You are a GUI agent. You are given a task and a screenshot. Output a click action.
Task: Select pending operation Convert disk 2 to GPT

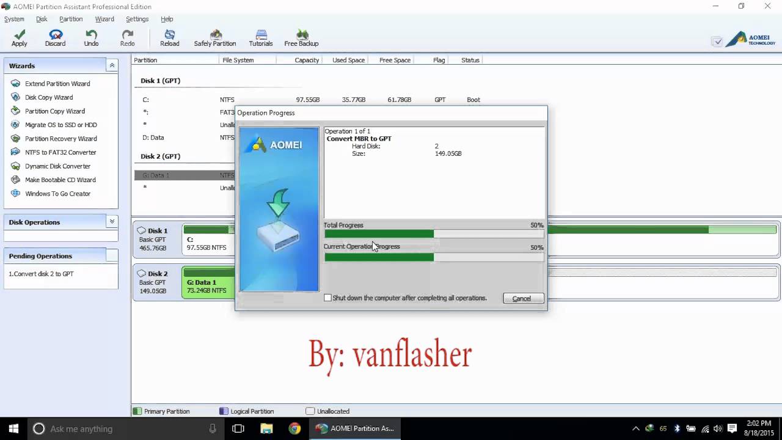[x=41, y=274]
